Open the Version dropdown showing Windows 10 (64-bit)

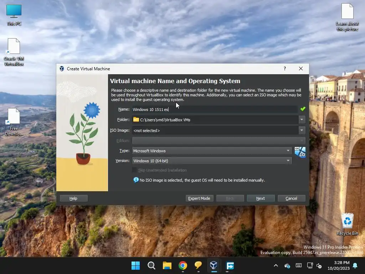[x=212, y=161]
